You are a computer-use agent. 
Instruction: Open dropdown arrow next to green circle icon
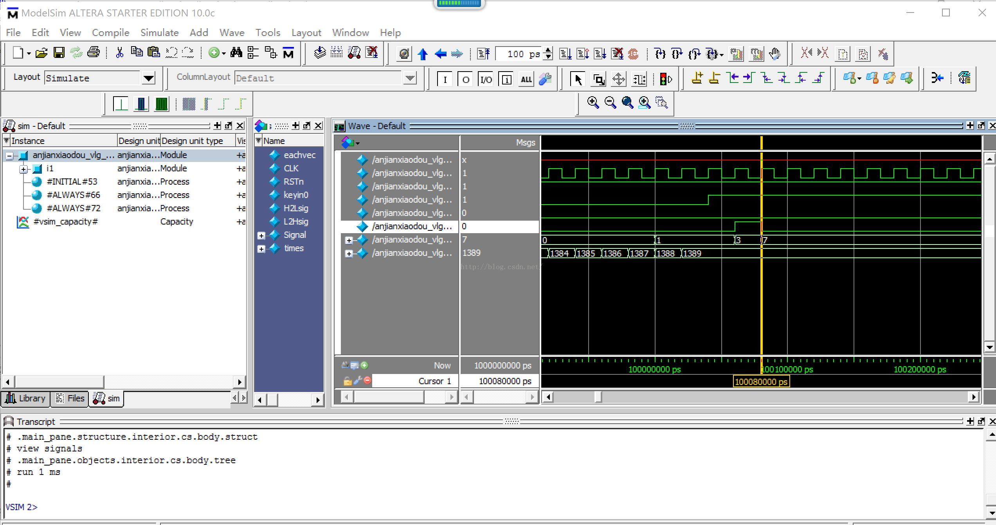[x=224, y=53]
